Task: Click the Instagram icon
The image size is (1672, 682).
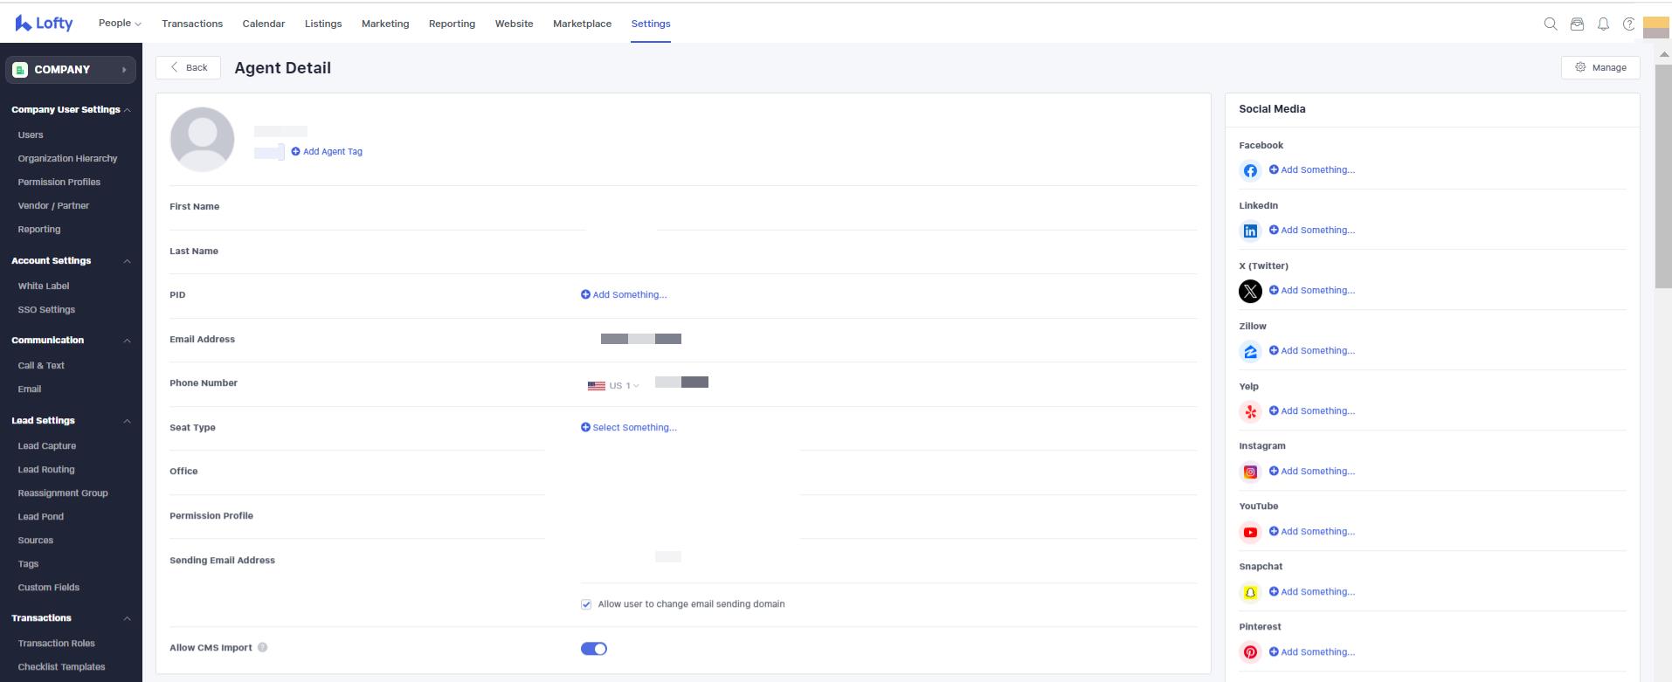Action: pos(1250,472)
